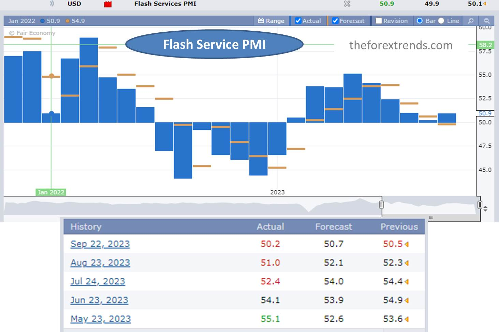Open the Sep 22, 2023 history entry
The width and height of the screenshot is (499, 332).
100,244
